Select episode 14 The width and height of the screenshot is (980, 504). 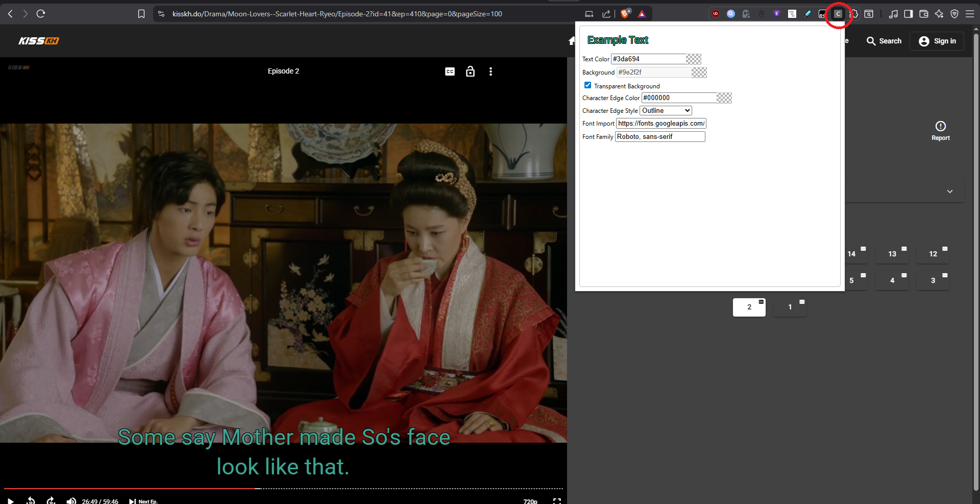(x=851, y=254)
